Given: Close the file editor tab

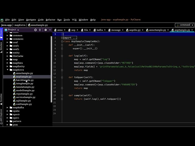Looking at the screenshot, I should [90, 30].
